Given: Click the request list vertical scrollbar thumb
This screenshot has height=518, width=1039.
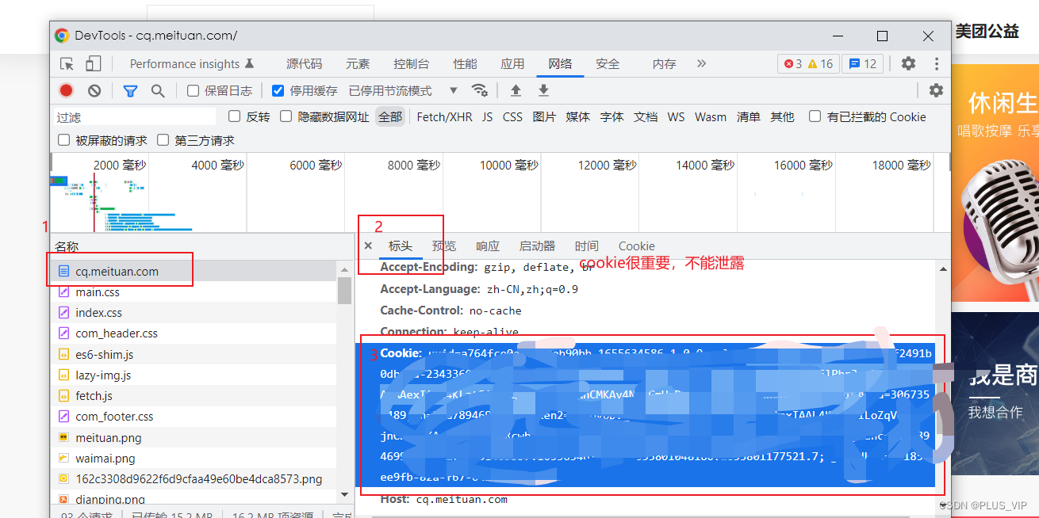Looking at the screenshot, I should coord(344,290).
